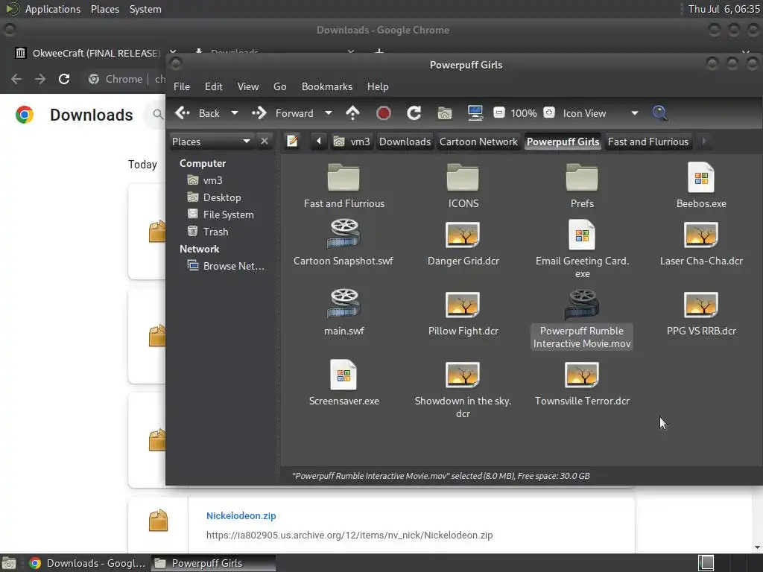Reload the page in Chrome window
This screenshot has width=763, height=572.
click(x=64, y=79)
